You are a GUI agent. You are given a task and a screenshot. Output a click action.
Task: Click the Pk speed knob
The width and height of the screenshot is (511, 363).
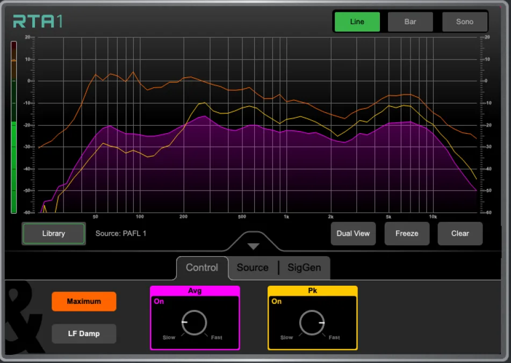click(312, 323)
